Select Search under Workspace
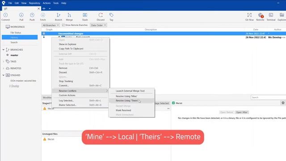This screenshot has width=286, height=161. [x=14, y=42]
